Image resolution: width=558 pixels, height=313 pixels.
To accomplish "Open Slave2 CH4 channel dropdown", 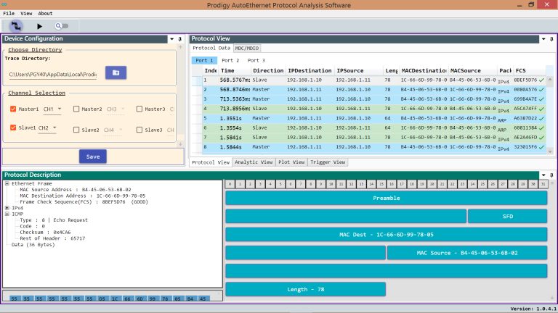I will 113,130.
